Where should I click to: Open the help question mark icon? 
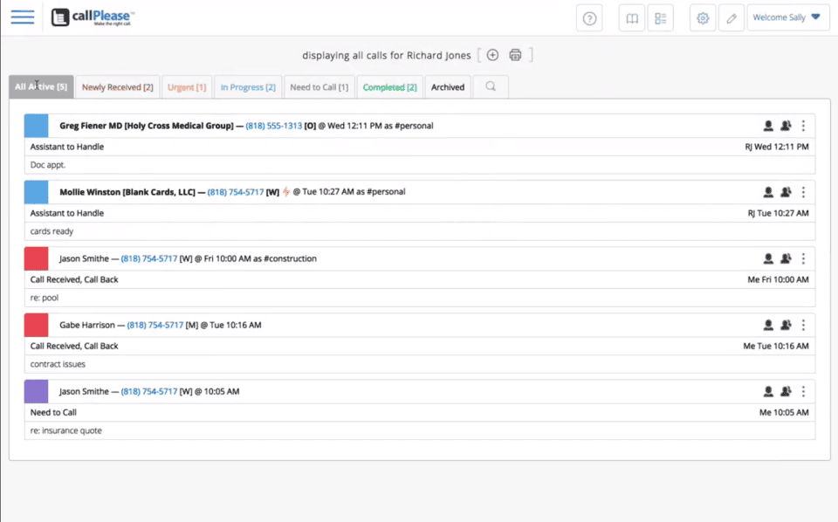pyautogui.click(x=589, y=18)
